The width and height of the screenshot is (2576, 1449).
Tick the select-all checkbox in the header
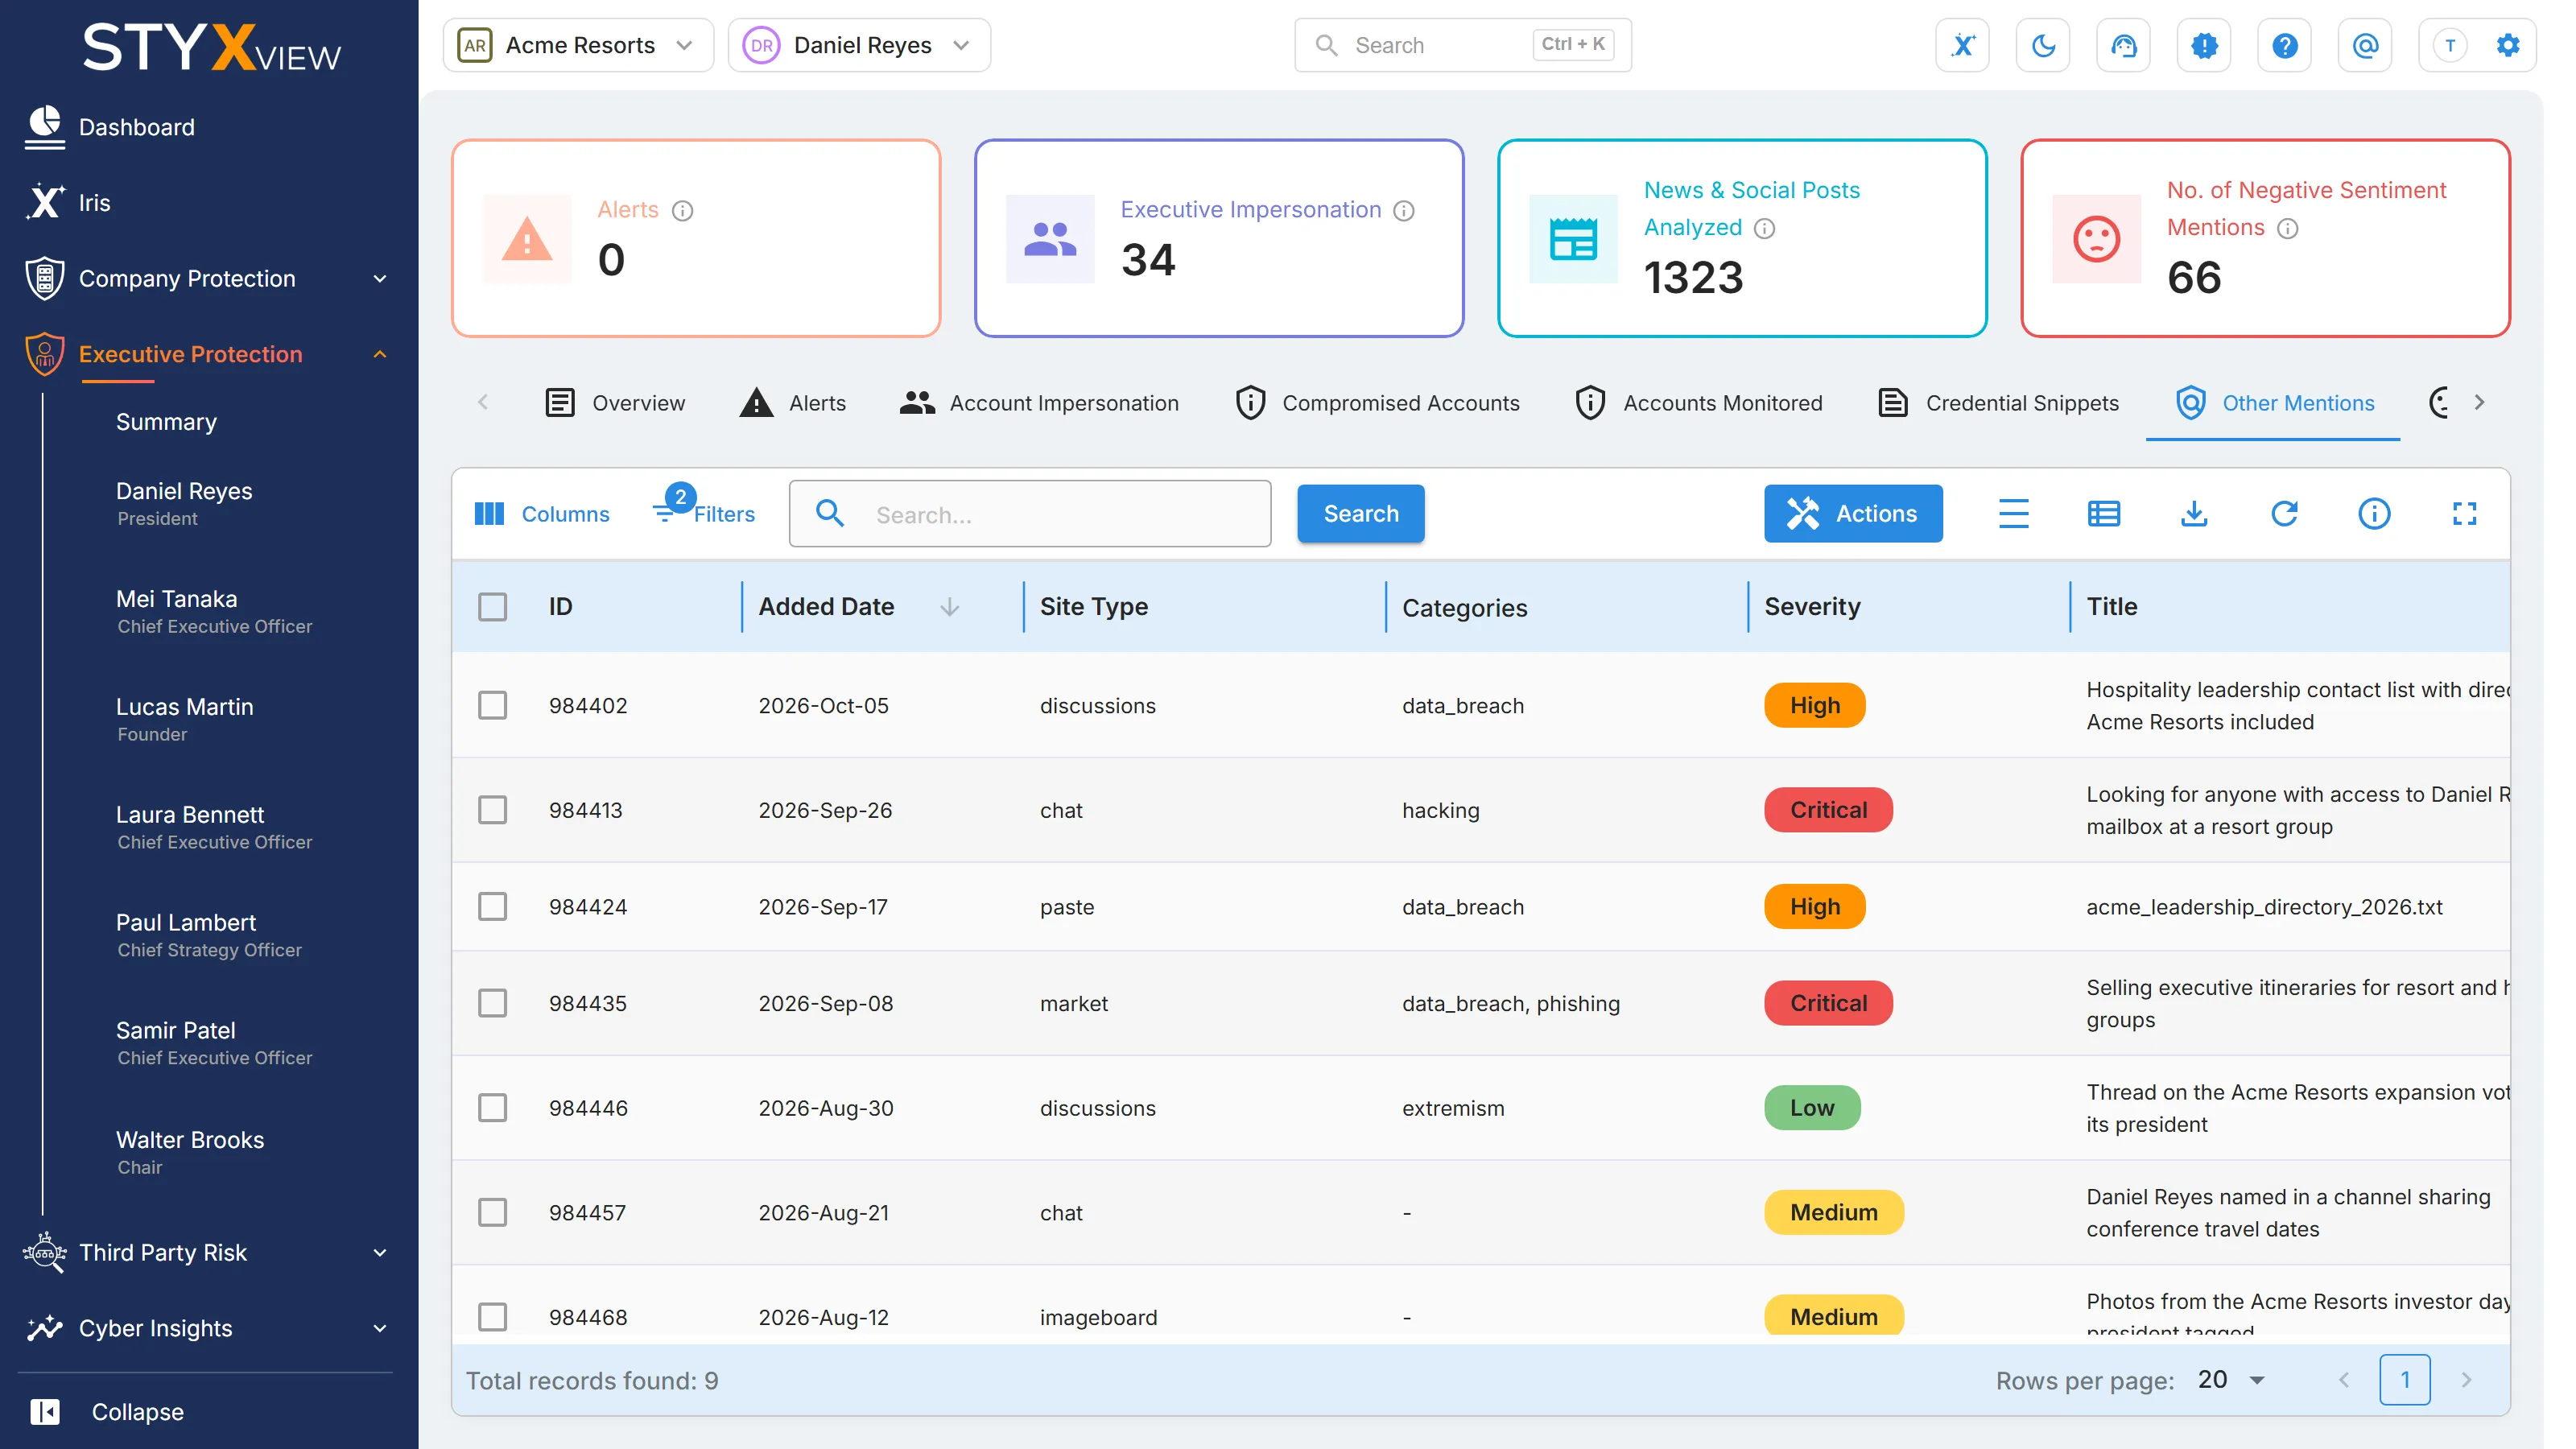pos(492,607)
